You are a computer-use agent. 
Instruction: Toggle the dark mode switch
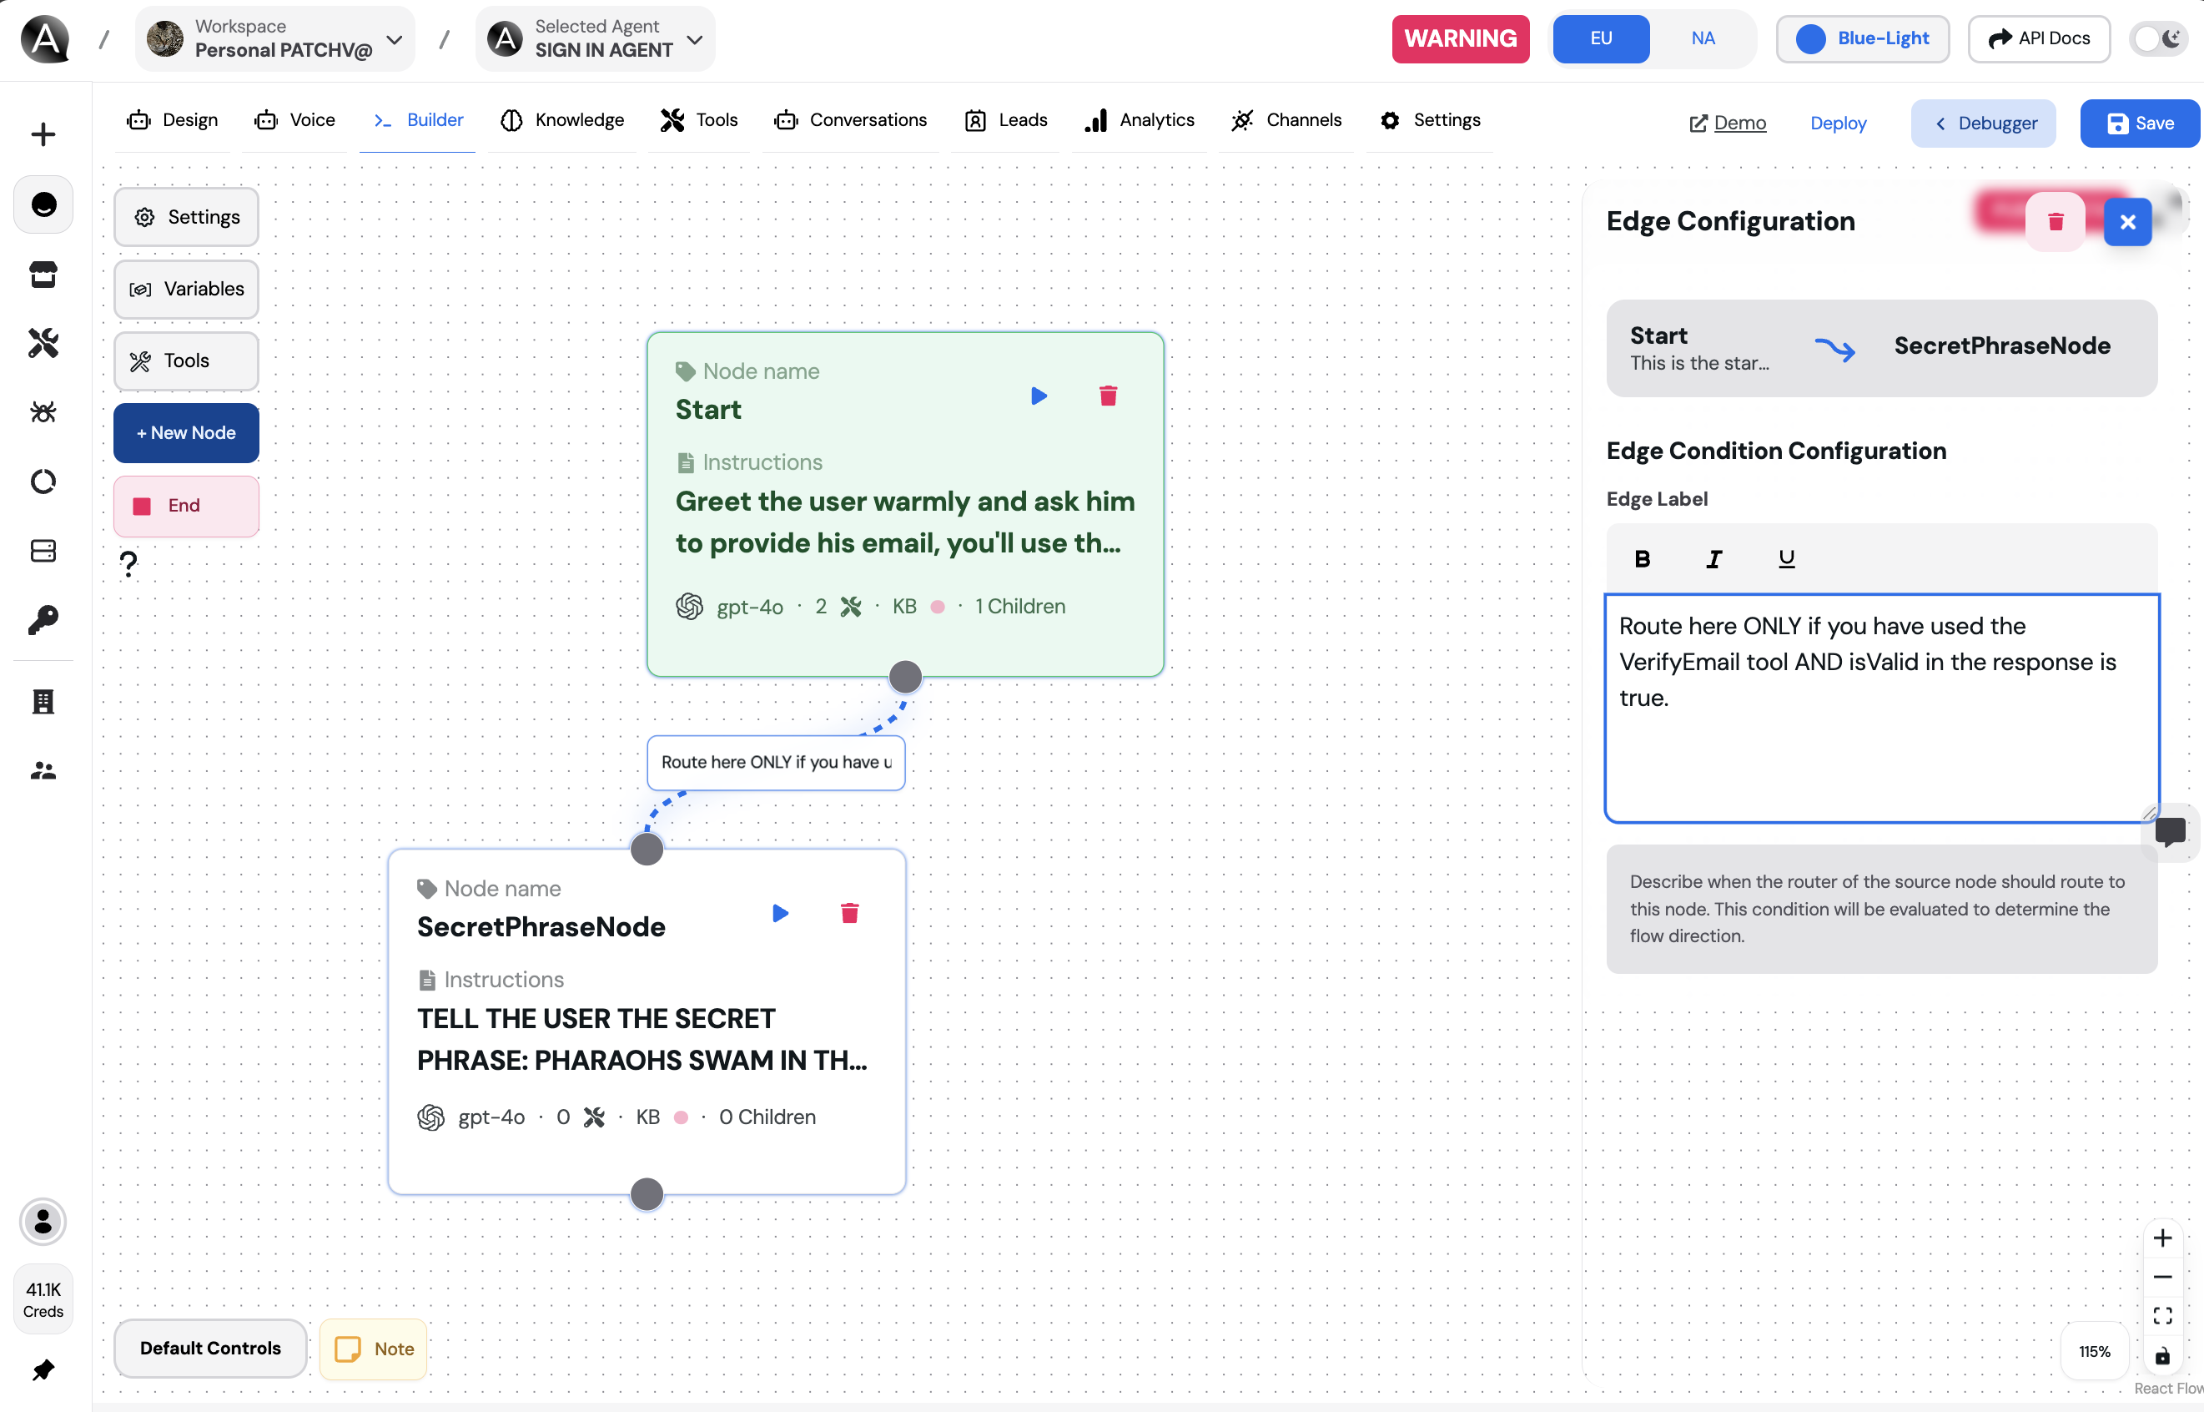[2158, 38]
